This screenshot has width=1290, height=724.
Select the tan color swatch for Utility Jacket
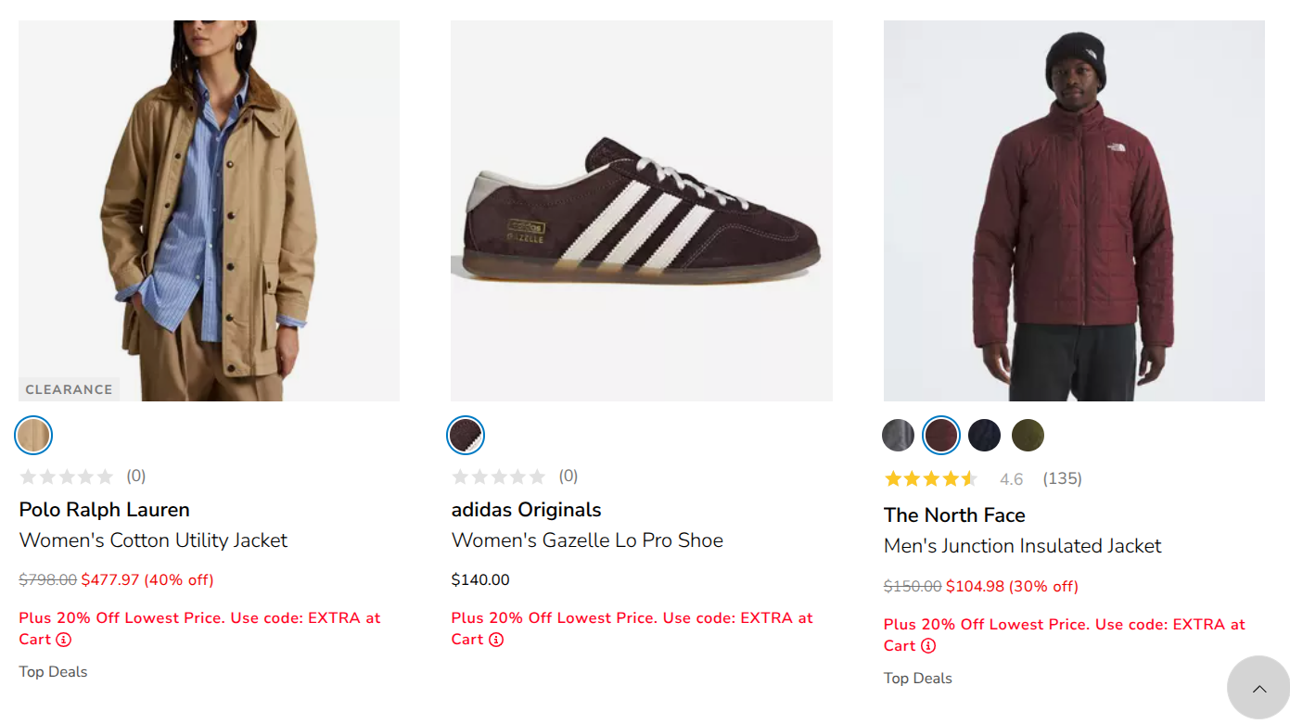tap(33, 436)
